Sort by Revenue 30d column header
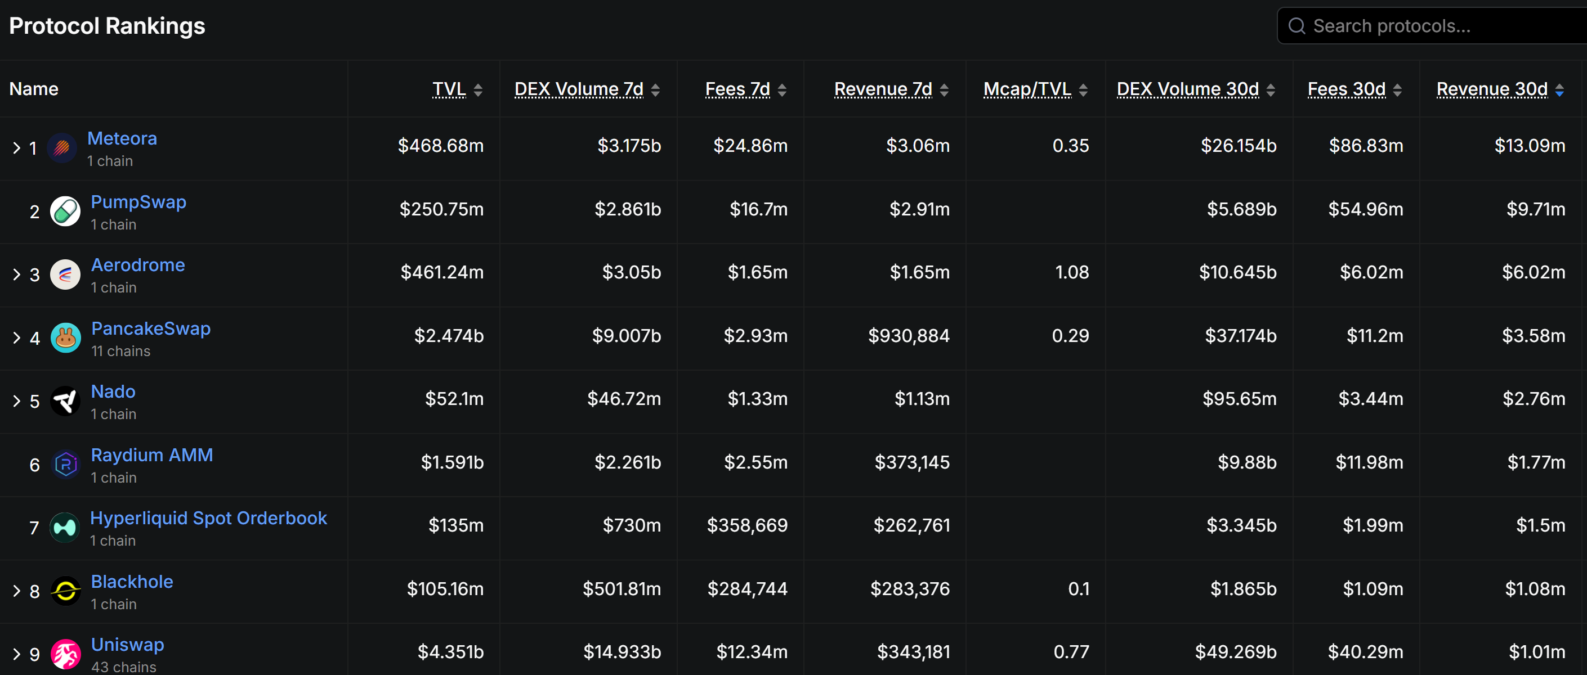Screen dimensions: 1587x675 1500,90
